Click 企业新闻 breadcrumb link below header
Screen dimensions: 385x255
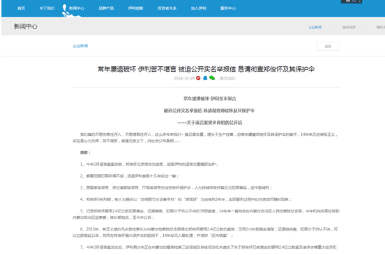coord(80,46)
